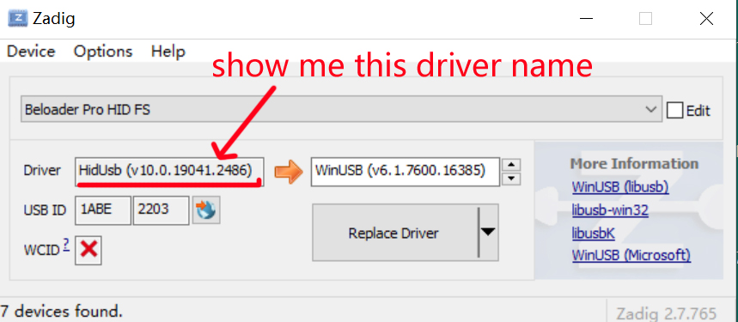This screenshot has width=738, height=322.
Task: Open the Device menu
Action: (31, 52)
